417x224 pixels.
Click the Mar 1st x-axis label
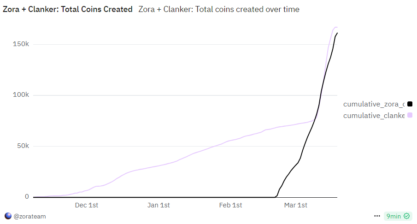point(295,205)
